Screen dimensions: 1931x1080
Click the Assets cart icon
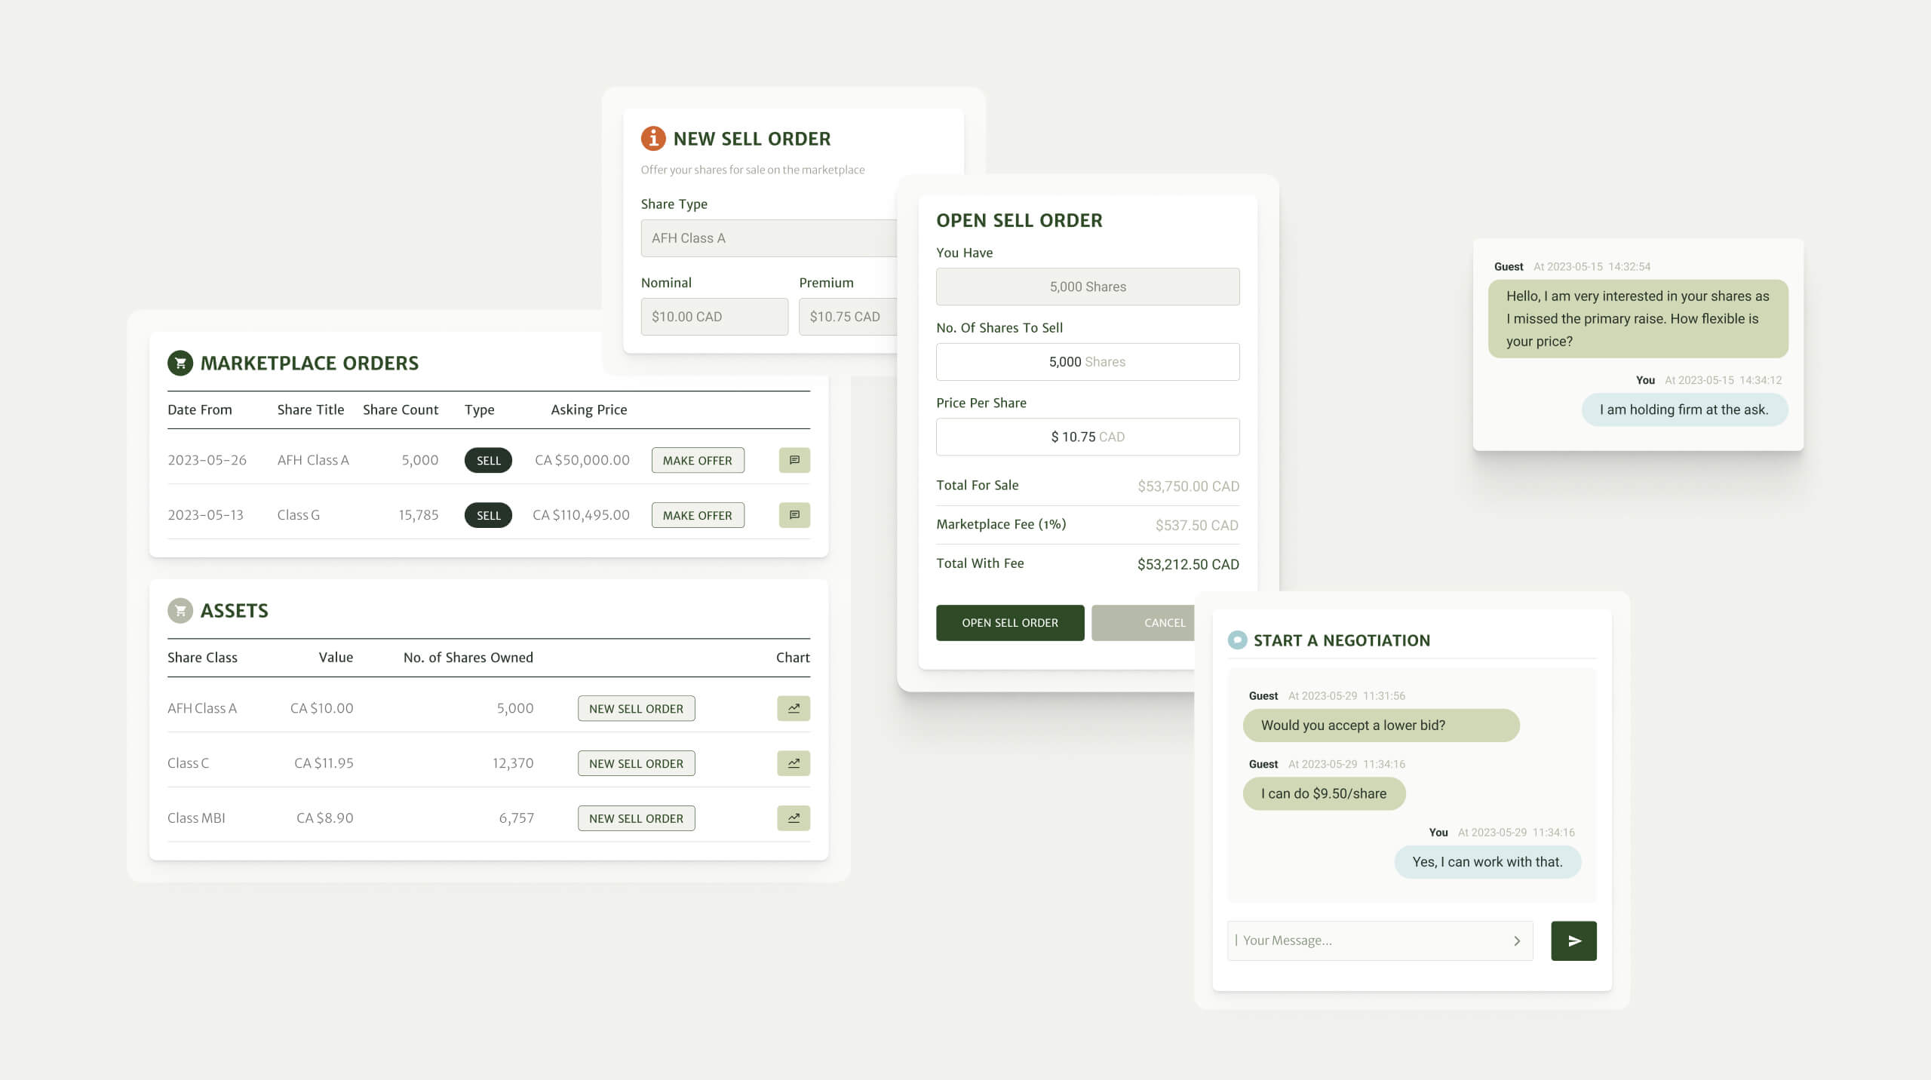point(180,610)
